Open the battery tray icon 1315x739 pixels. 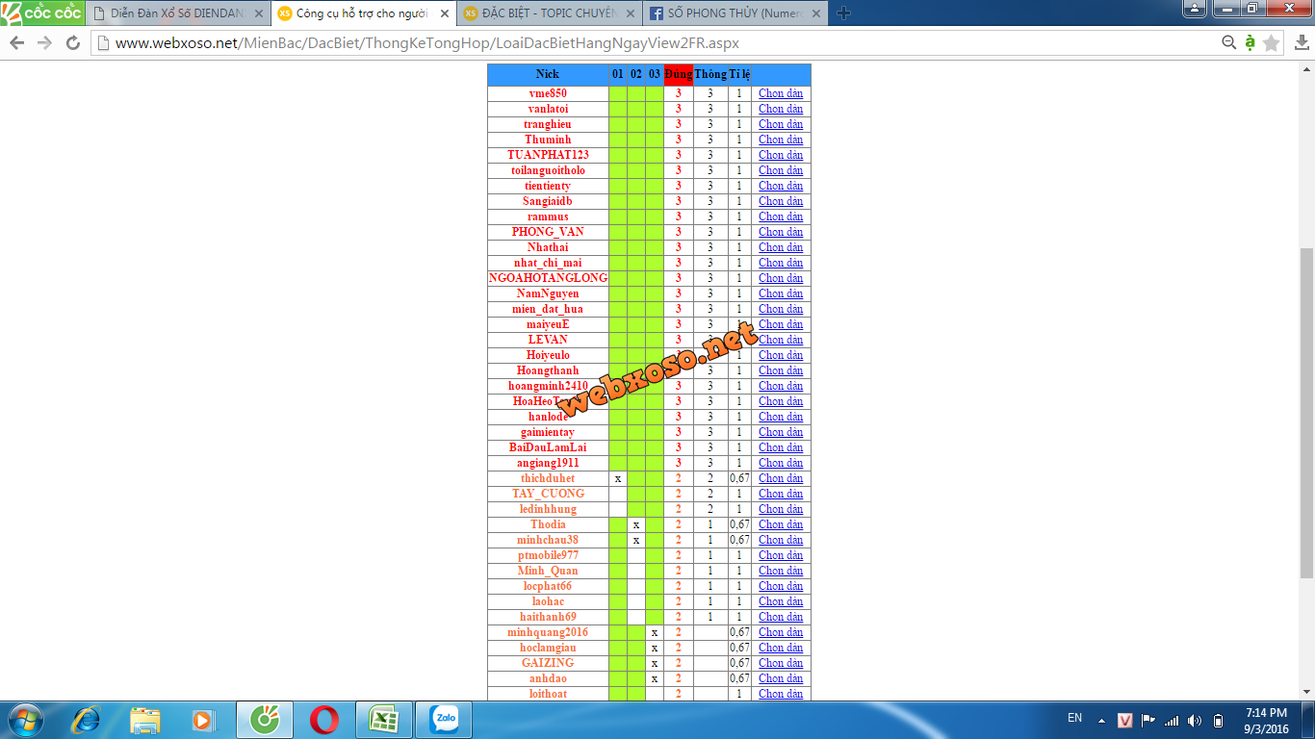pyautogui.click(x=1218, y=721)
